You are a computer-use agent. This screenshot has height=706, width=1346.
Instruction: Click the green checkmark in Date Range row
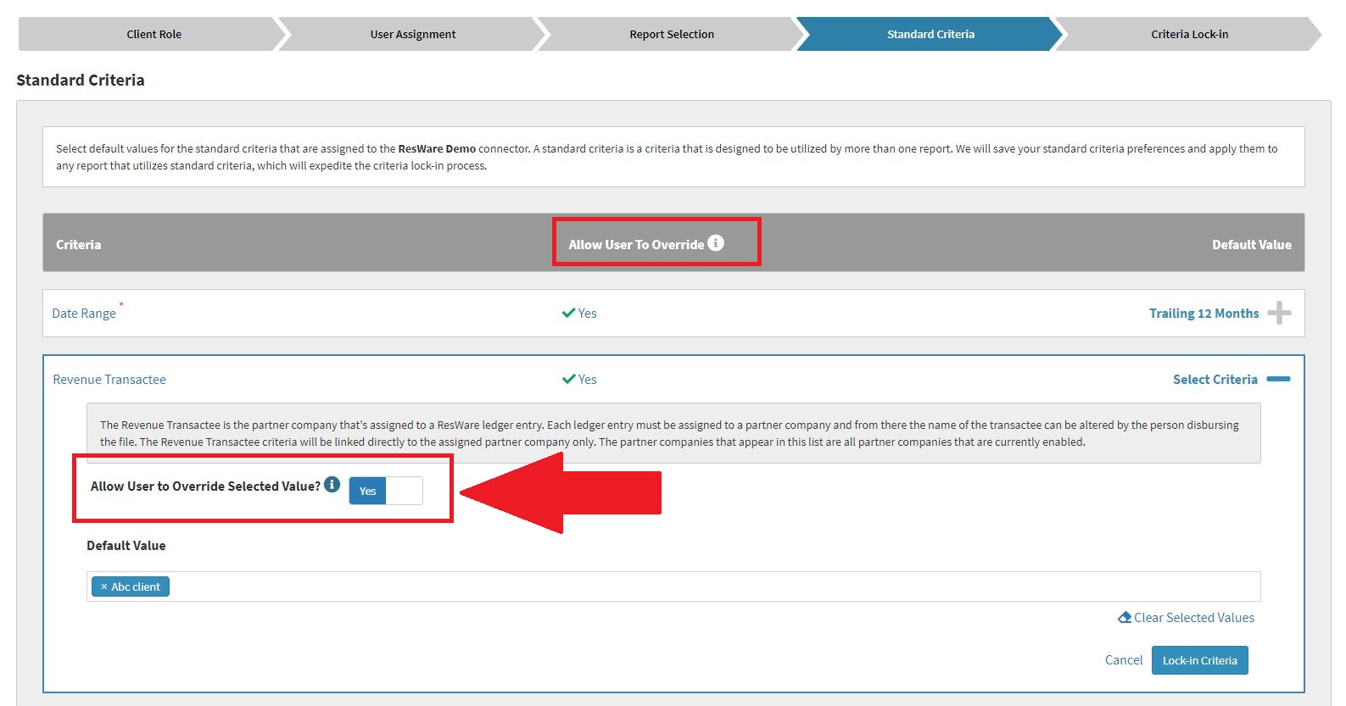tap(568, 313)
